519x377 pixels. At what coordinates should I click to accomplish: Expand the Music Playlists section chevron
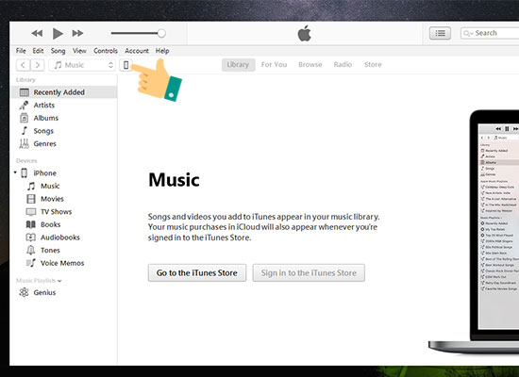point(59,281)
